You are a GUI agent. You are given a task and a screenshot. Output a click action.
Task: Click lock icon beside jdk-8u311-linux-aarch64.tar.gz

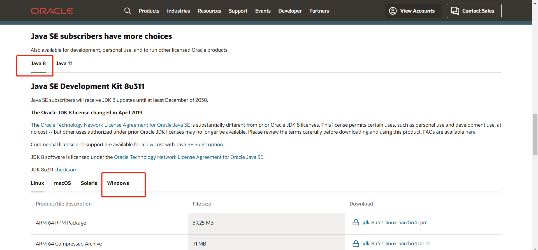(x=356, y=243)
